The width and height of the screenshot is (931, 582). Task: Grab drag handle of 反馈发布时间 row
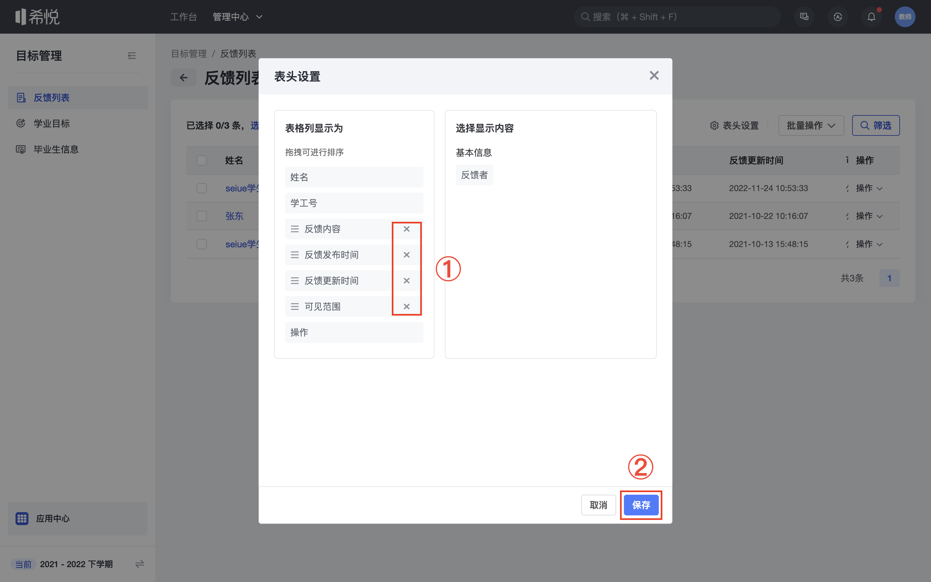point(295,255)
